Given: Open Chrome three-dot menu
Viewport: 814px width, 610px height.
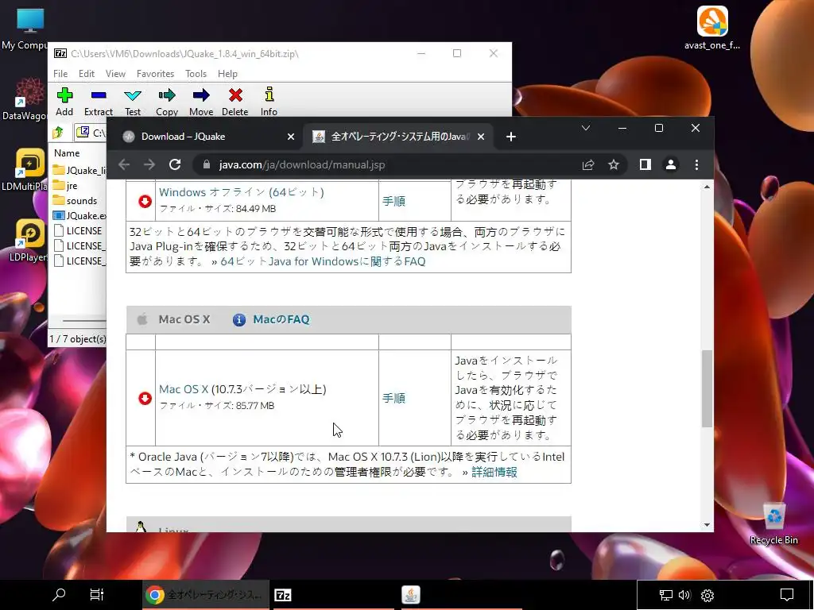Looking at the screenshot, I should point(696,164).
